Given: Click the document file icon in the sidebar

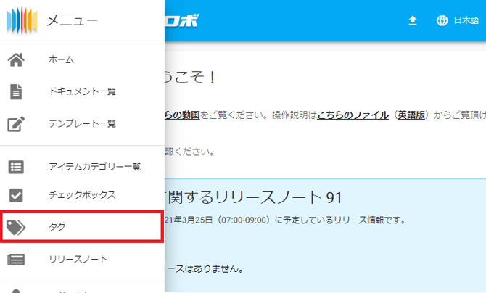Looking at the screenshot, I should (x=16, y=91).
